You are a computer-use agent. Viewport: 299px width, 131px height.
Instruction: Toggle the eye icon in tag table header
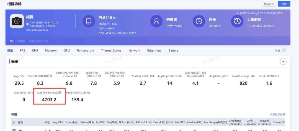click(x=14, y=122)
